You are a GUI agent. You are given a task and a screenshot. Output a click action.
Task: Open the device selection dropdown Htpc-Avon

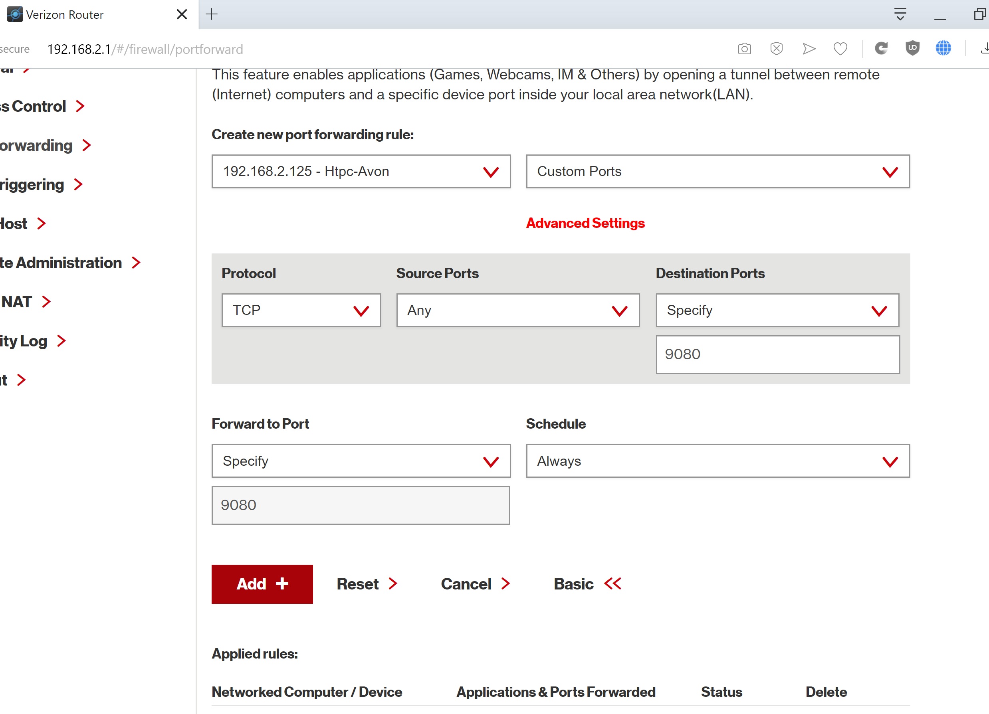coord(361,171)
